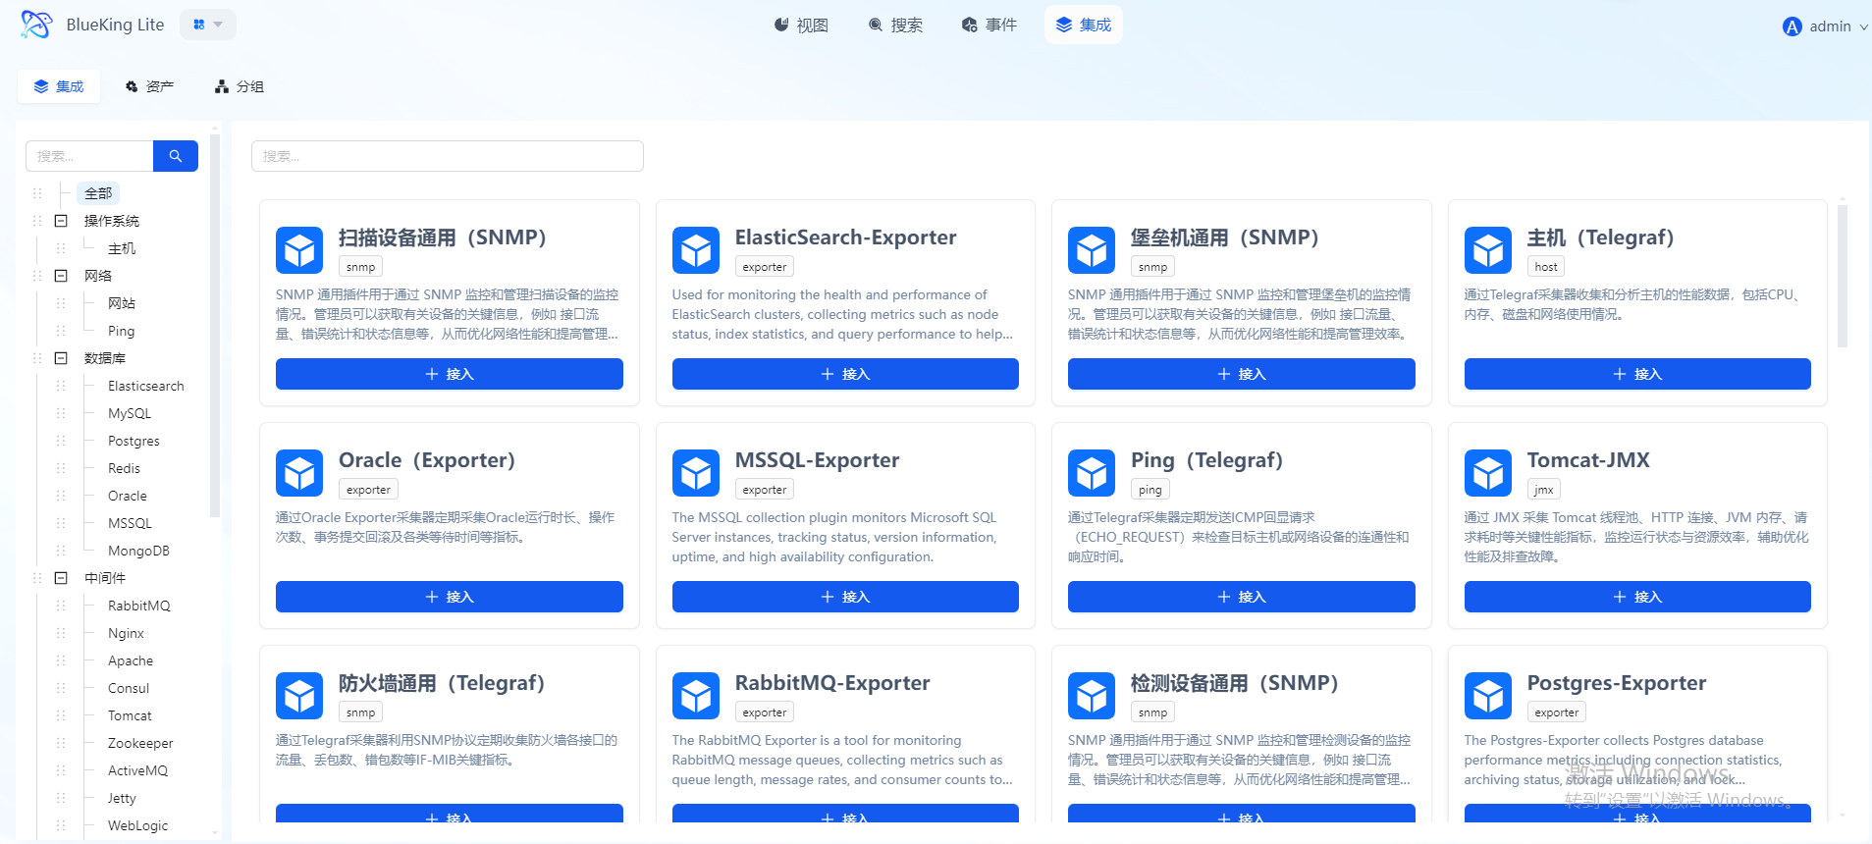Collapse the 数据库 tree group
Viewport: 1872px width, 844px height.
pos(61,358)
